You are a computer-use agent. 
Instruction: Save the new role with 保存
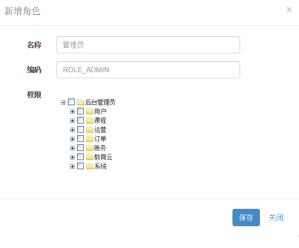coord(246,218)
